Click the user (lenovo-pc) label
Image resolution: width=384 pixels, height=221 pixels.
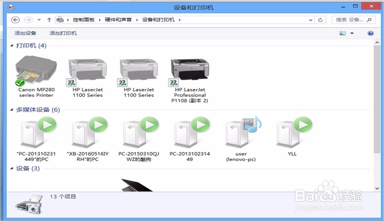pos(241,157)
